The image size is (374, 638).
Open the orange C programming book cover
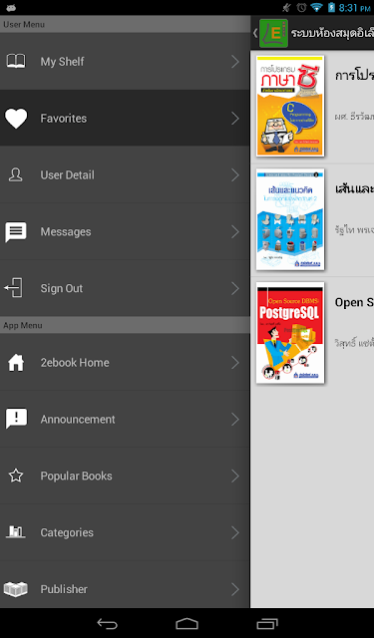(290, 106)
